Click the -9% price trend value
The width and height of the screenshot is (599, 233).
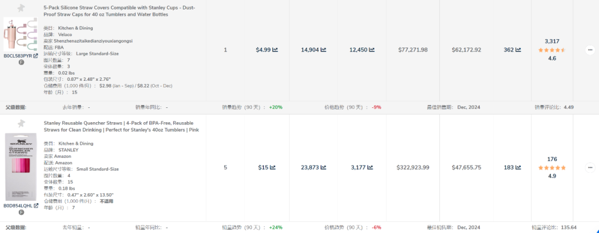click(377, 107)
